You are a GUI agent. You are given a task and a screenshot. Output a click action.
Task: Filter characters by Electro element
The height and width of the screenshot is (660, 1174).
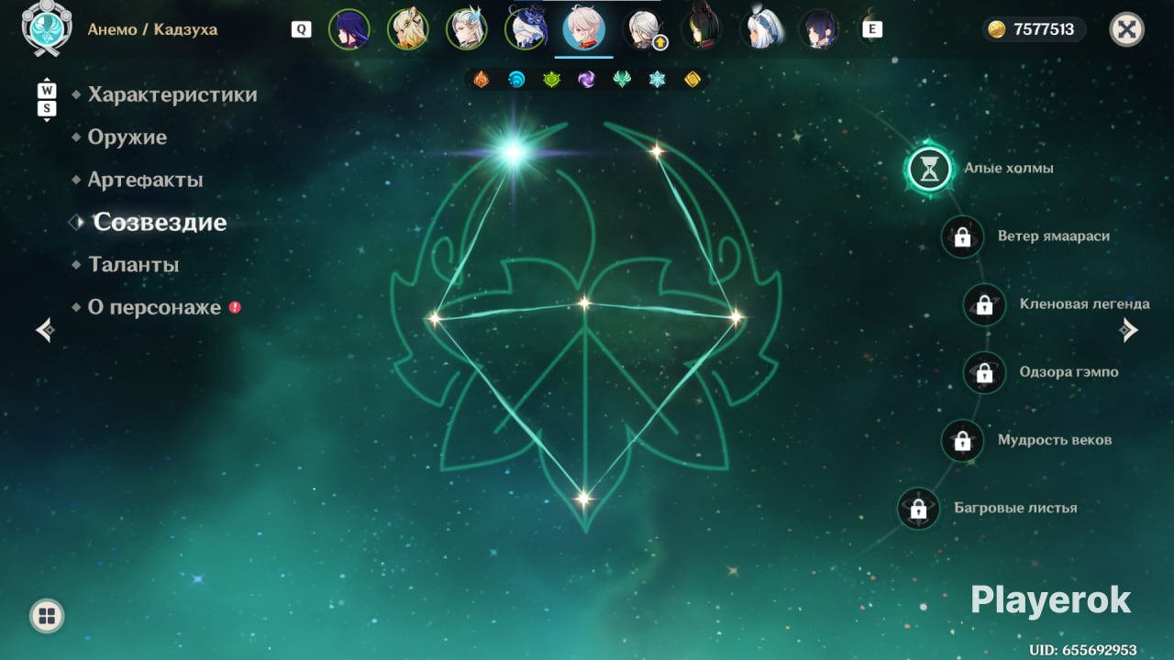pos(587,80)
